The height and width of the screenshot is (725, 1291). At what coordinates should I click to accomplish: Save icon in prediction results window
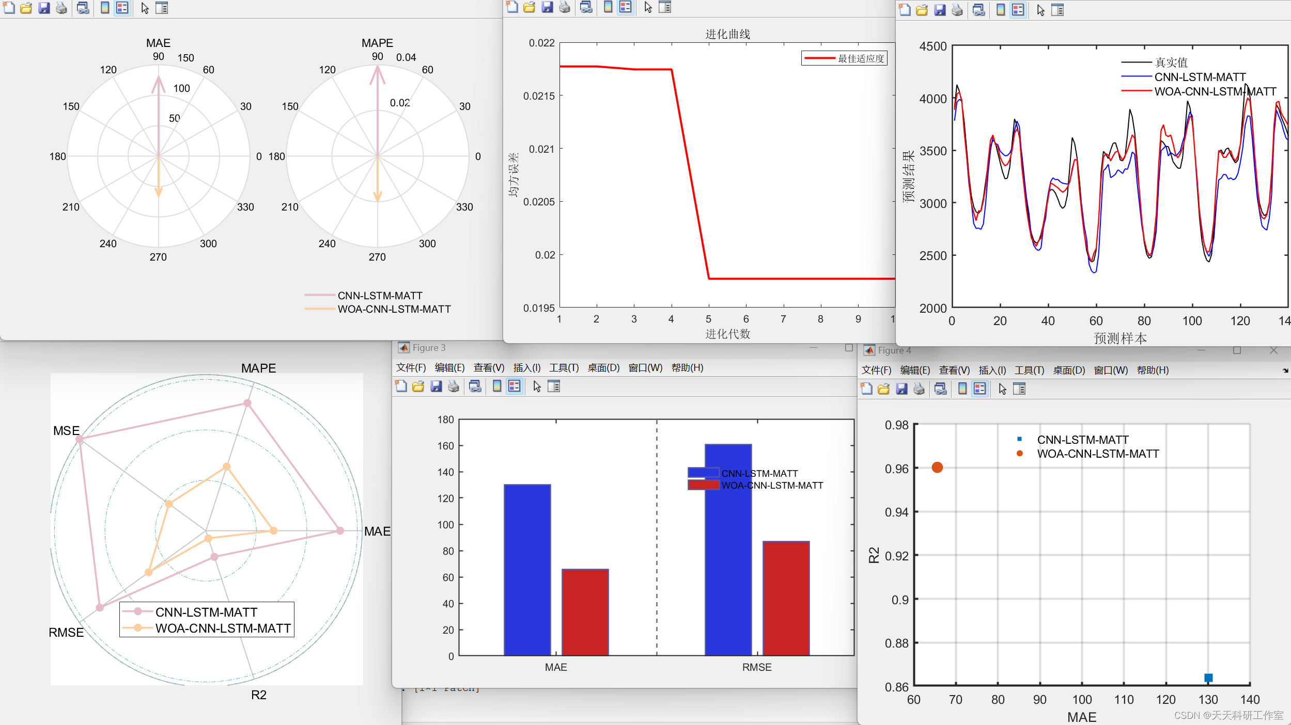click(940, 10)
